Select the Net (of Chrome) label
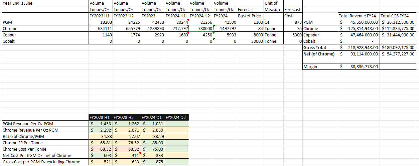Viewport: 419px width, 166px height. tap(320, 54)
